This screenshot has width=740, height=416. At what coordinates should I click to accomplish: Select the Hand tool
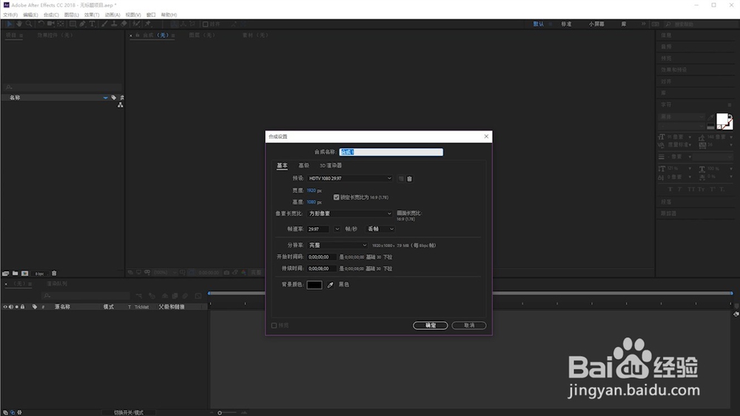click(x=19, y=24)
